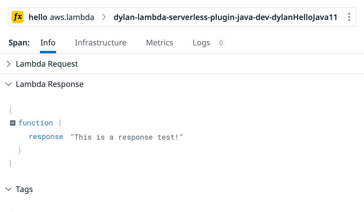Click the Logs count badge showing 0
The image size is (364, 212).
(x=221, y=42)
